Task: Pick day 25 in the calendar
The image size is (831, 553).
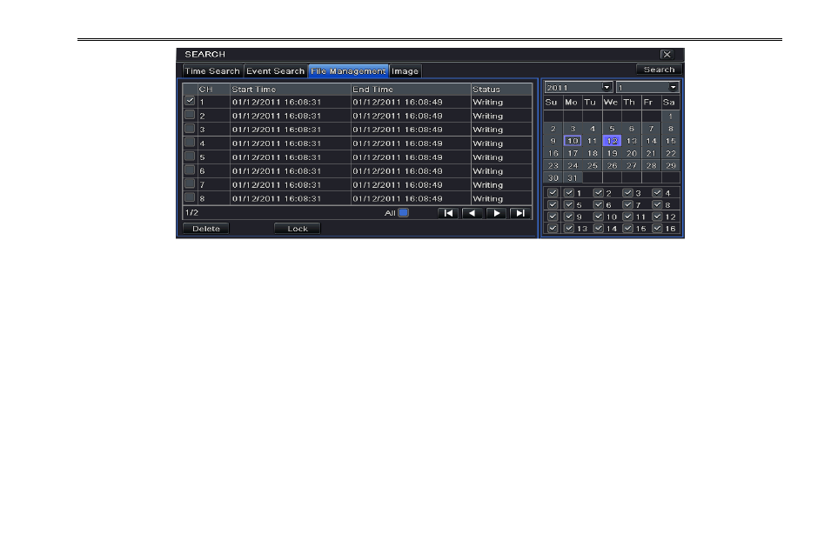Action: tap(592, 165)
